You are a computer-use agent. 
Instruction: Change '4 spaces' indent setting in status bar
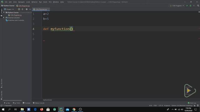click(167, 106)
